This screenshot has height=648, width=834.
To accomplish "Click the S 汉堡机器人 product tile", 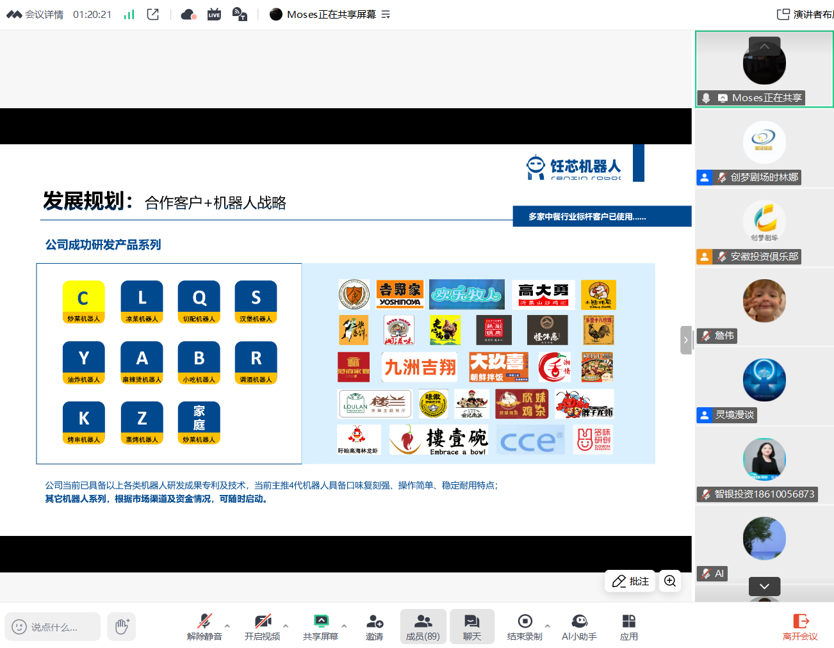I will 256,302.
